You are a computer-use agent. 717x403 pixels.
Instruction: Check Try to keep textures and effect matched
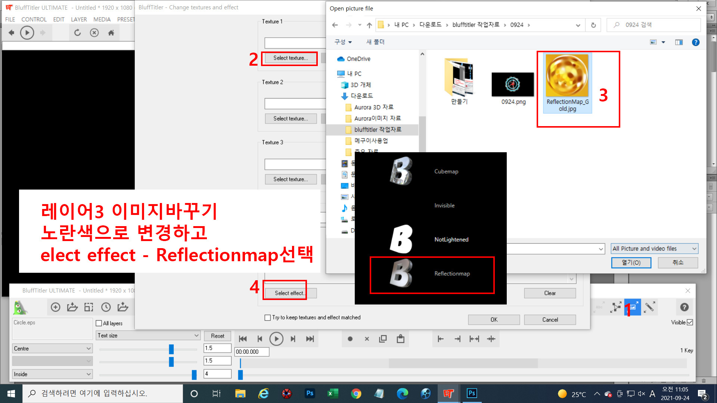tap(267, 318)
